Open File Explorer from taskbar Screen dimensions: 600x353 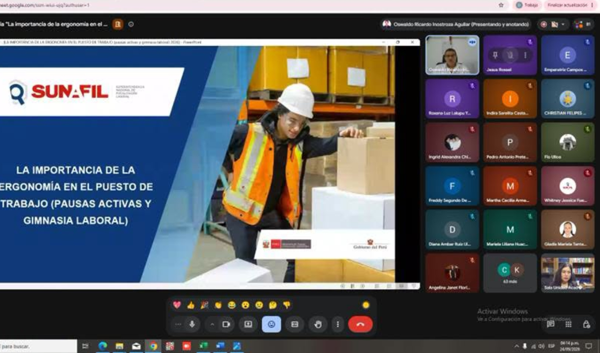coord(119,346)
